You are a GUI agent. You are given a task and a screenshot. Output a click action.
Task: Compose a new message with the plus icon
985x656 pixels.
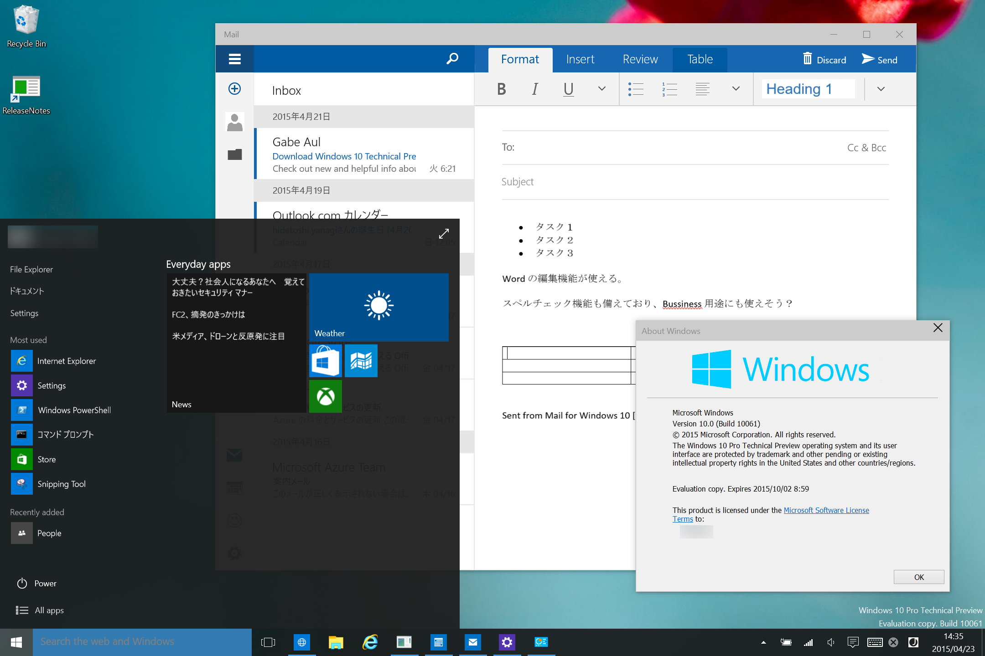pos(234,89)
